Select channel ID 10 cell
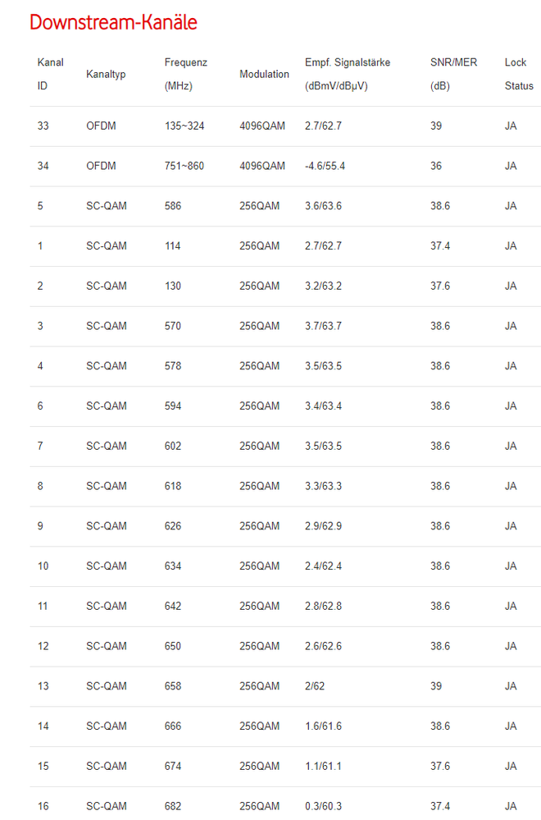The width and height of the screenshot is (541, 820). click(43, 566)
